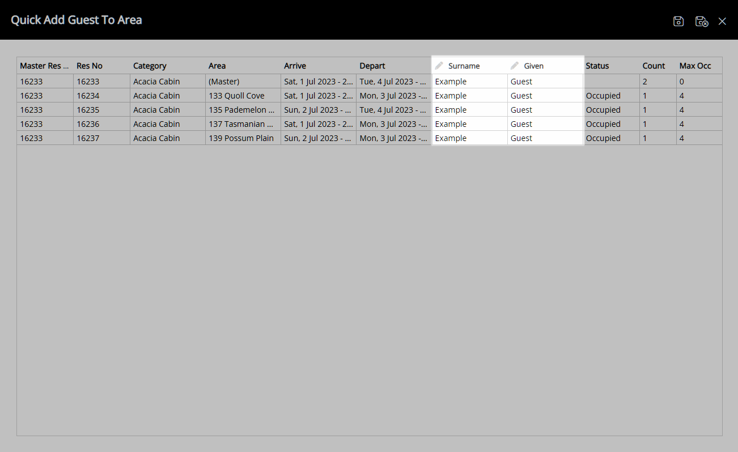Image resolution: width=738 pixels, height=452 pixels.
Task: Click Depart date for reservation 16236
Action: [x=394, y=124]
